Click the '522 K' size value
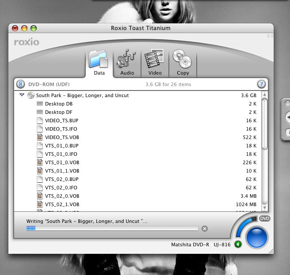Screen dimensions: 290x275 (249, 137)
